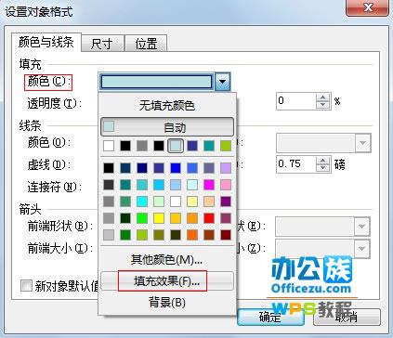Choose the peach tan swatch
Screen dimensions: 393x338
(209, 201)
